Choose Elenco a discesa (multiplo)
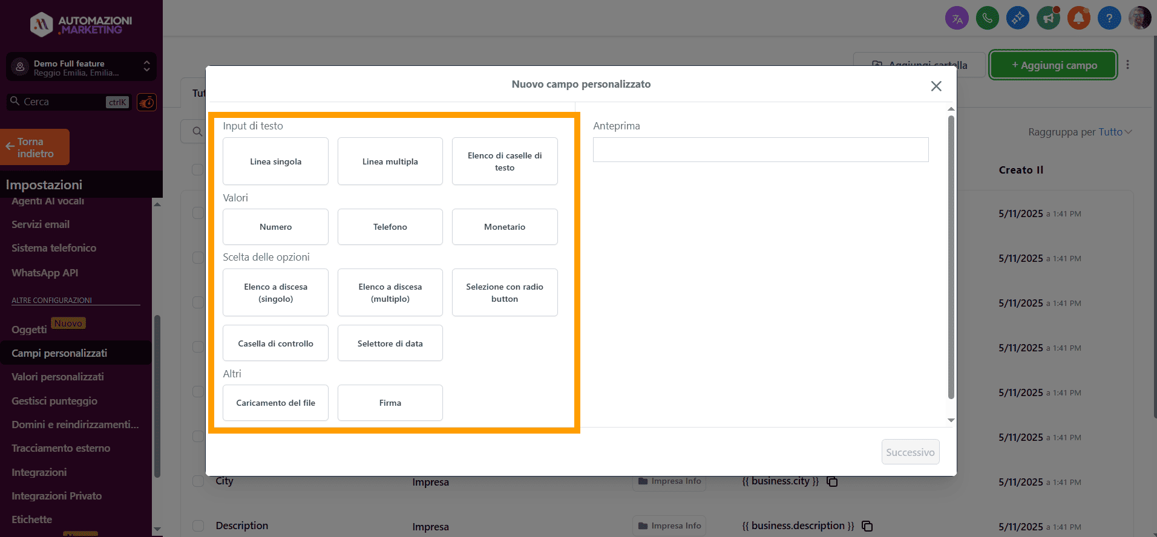 (x=390, y=293)
